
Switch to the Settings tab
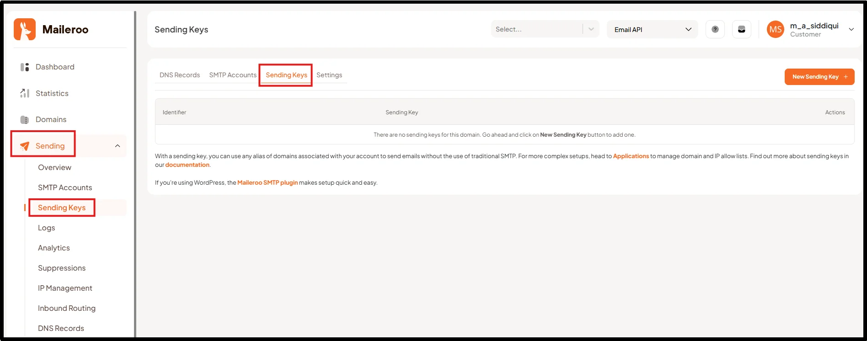point(329,75)
